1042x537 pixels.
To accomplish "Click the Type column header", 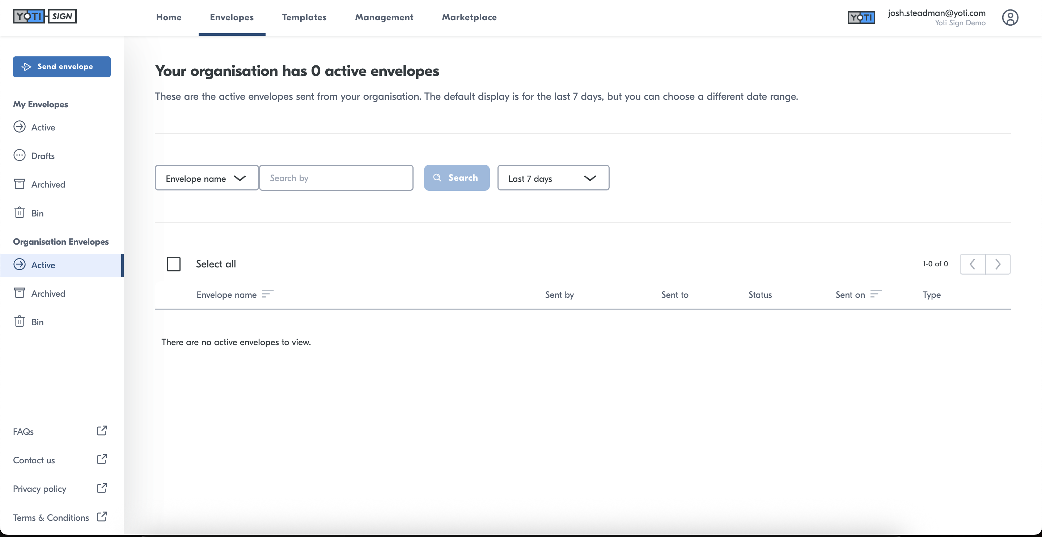I will coord(932,295).
